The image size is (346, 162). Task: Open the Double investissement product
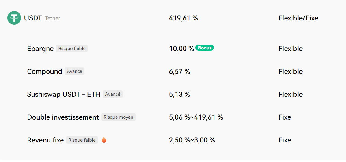[173, 117]
